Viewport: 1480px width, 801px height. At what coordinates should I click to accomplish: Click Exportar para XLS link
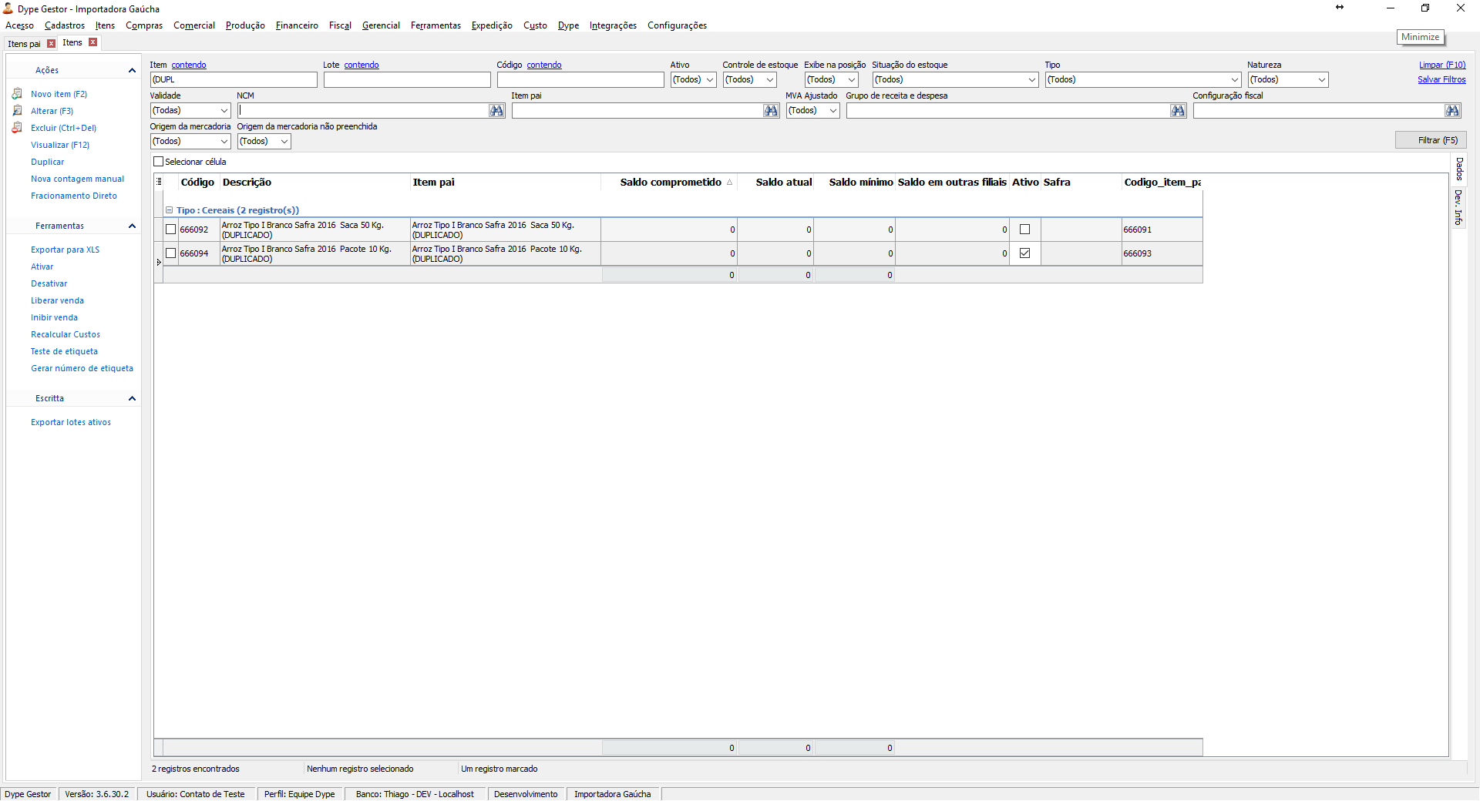[x=66, y=250]
